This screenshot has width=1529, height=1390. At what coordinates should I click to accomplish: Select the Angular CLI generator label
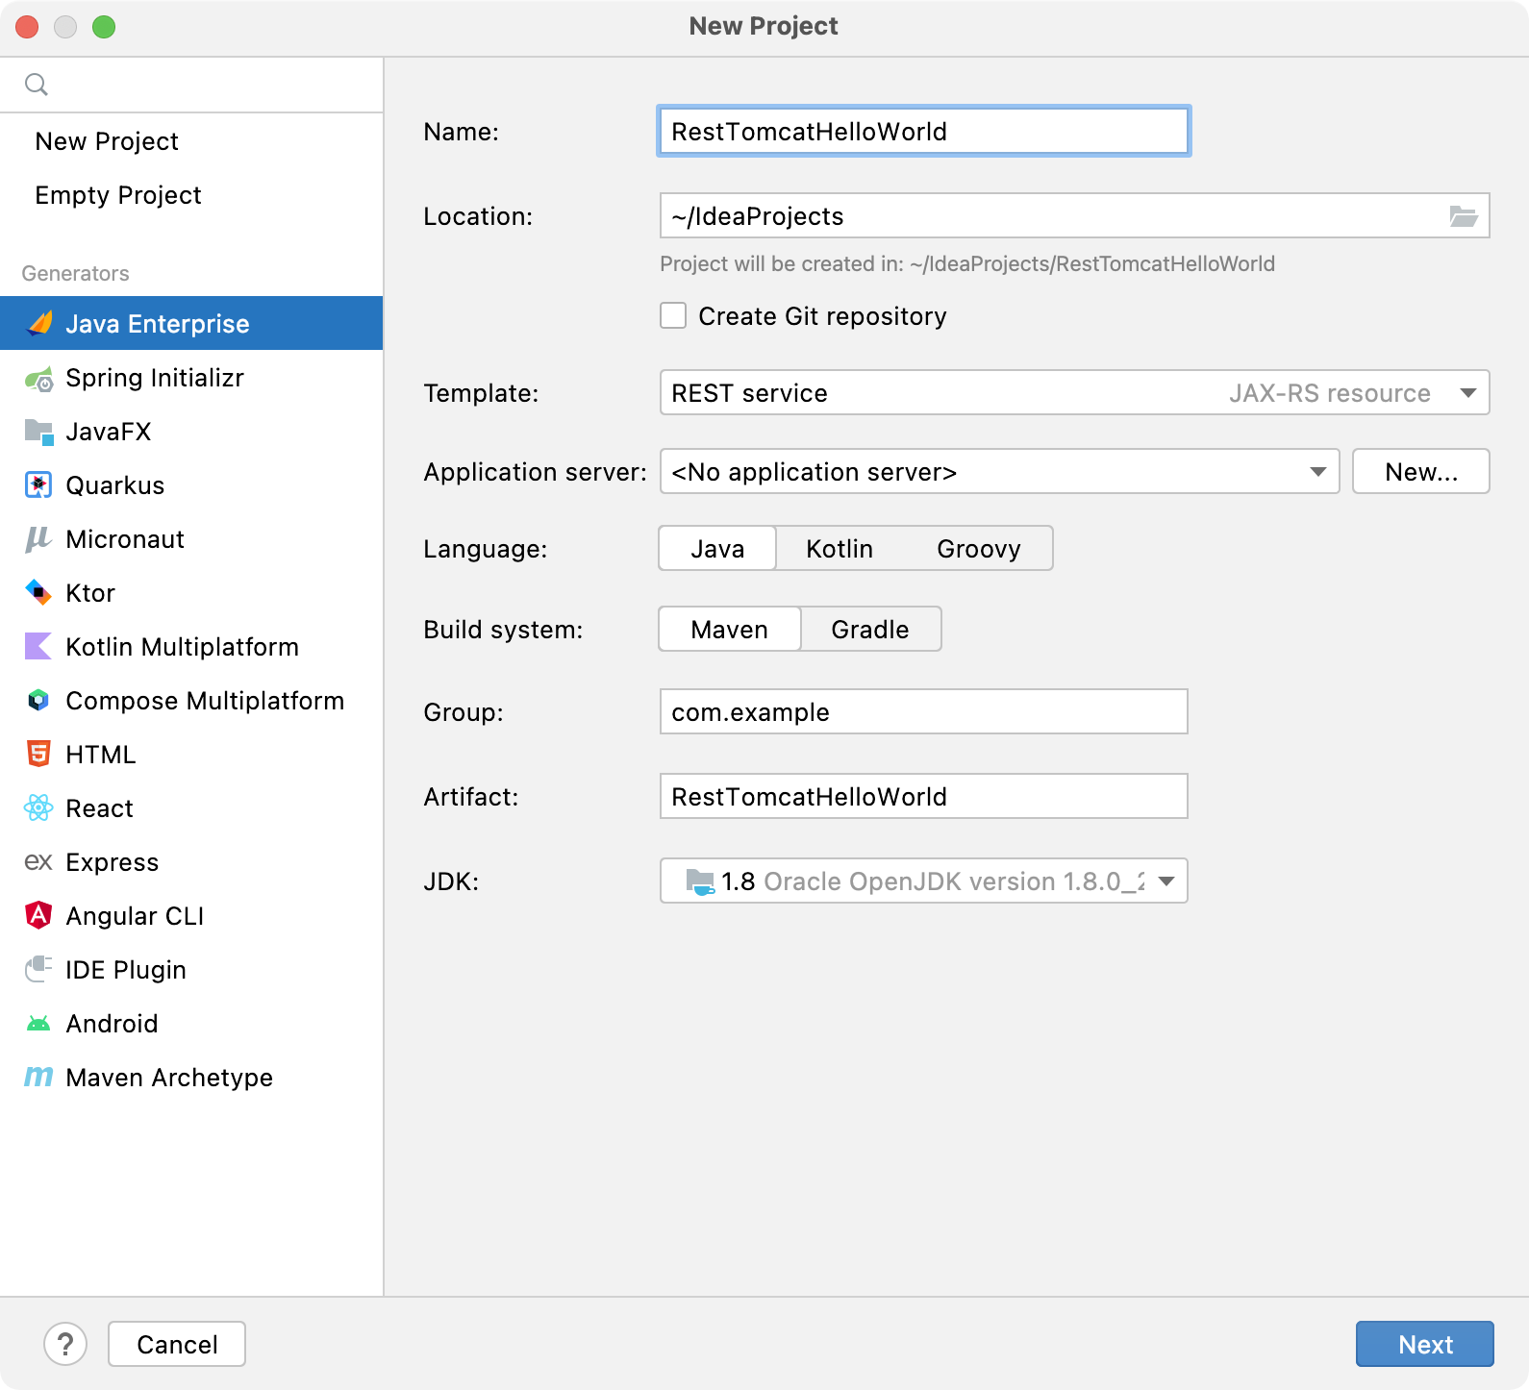pos(135,916)
